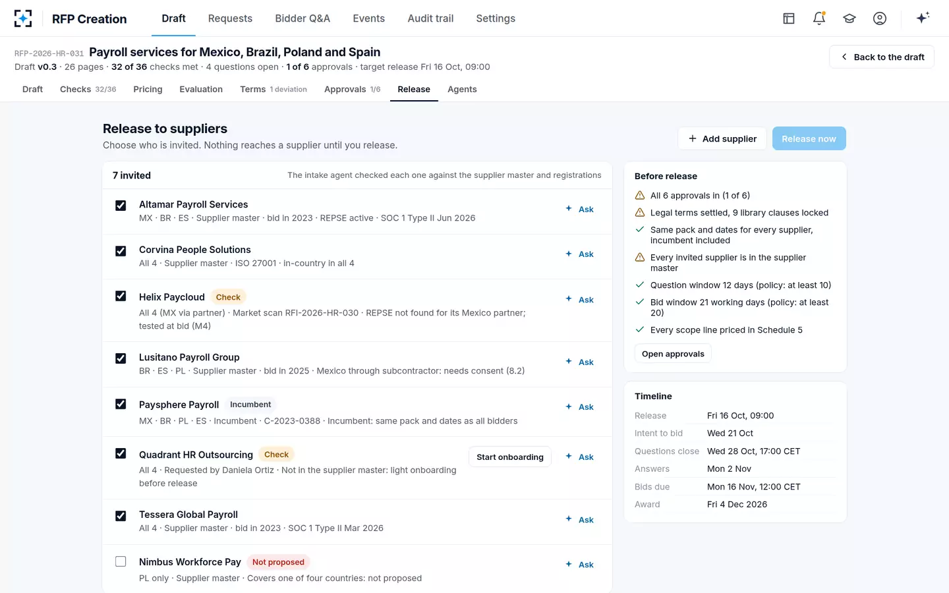
Task: Ask about Quadrant HR Outsourcing
Action: point(580,457)
